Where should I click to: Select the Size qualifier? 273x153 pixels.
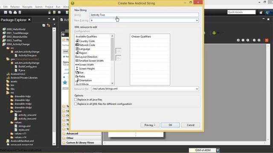[x=80, y=73]
